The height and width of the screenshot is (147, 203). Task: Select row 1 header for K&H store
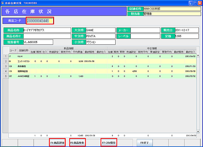click(5, 56)
